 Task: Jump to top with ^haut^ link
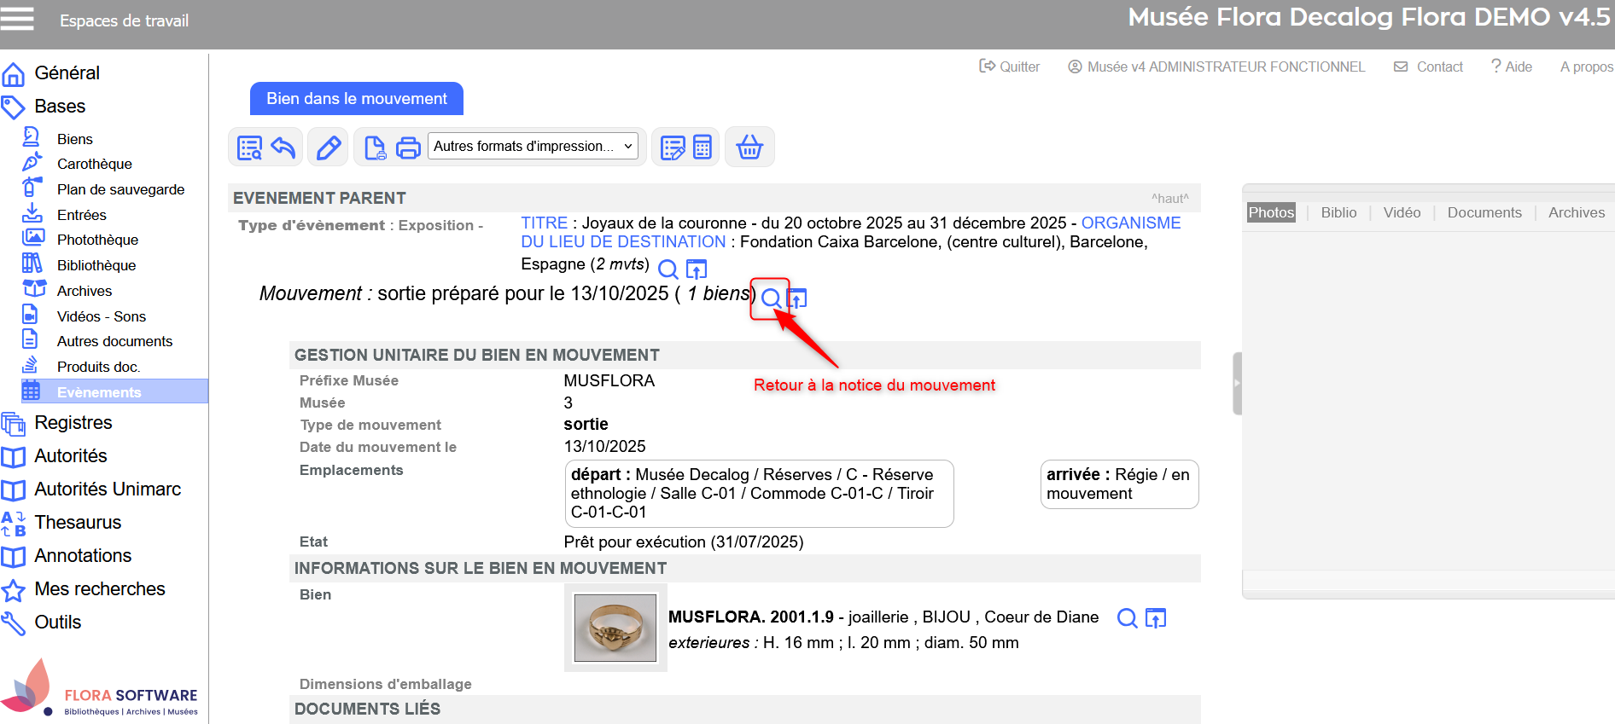[1169, 199]
